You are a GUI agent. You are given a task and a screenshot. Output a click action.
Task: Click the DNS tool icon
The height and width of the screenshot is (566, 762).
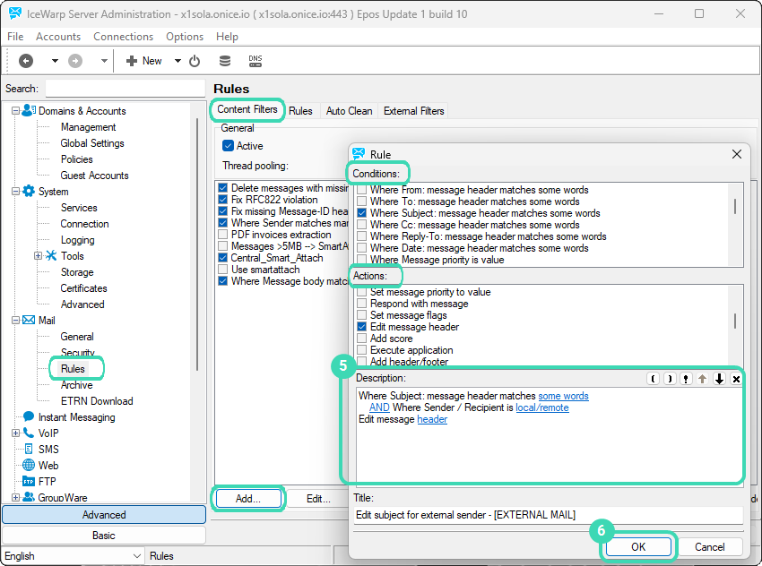pyautogui.click(x=255, y=61)
